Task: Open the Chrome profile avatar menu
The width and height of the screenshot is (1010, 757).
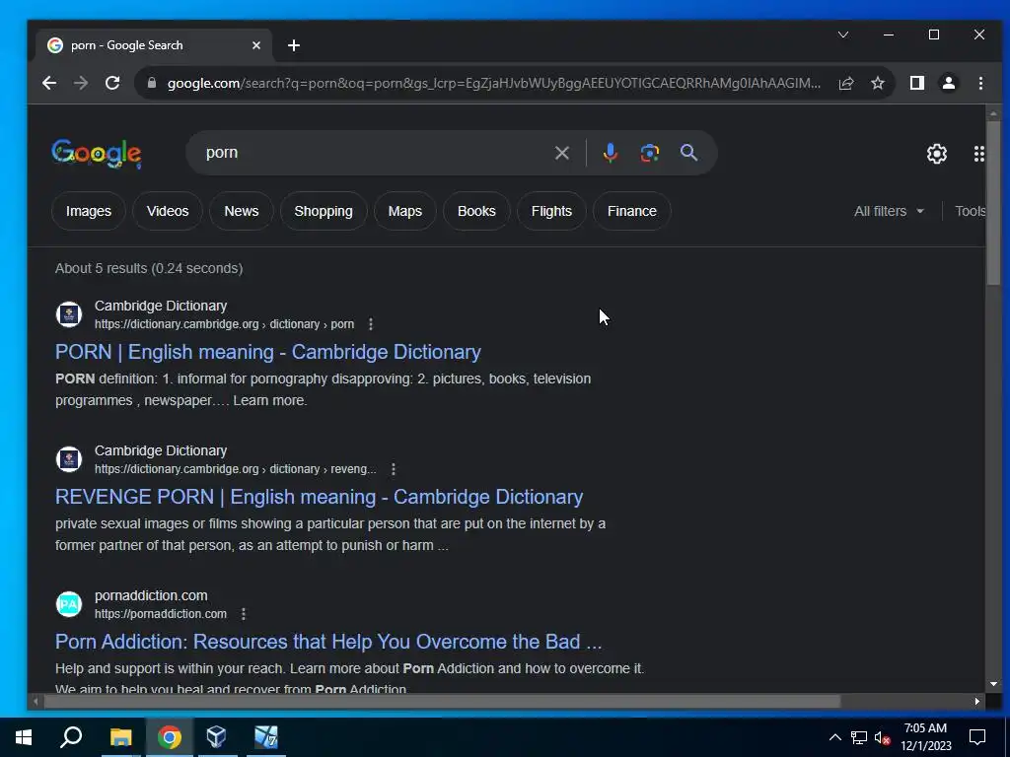Action: (948, 83)
